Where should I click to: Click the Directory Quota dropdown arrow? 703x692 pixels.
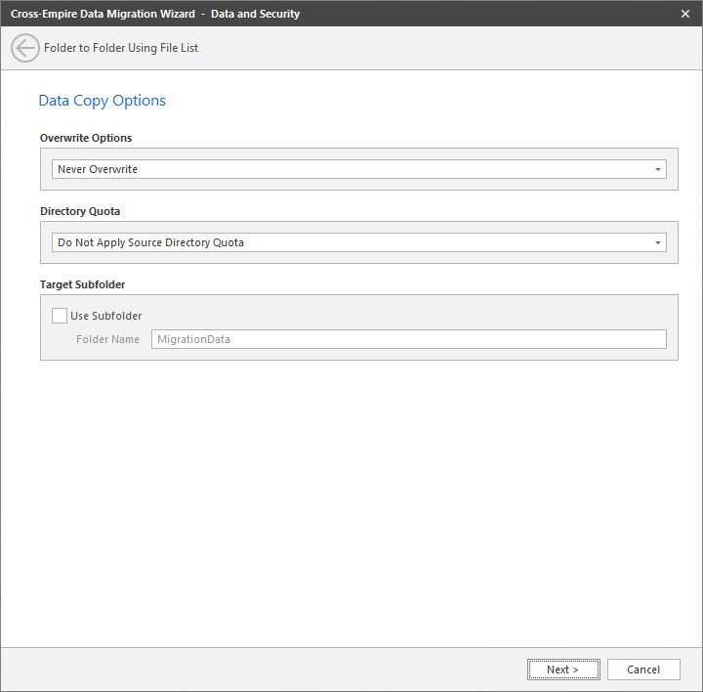[x=658, y=242]
